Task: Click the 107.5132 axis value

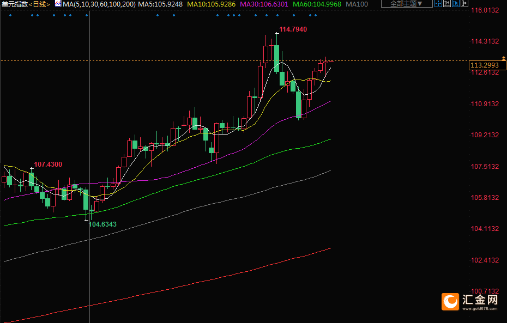Action: [485, 166]
